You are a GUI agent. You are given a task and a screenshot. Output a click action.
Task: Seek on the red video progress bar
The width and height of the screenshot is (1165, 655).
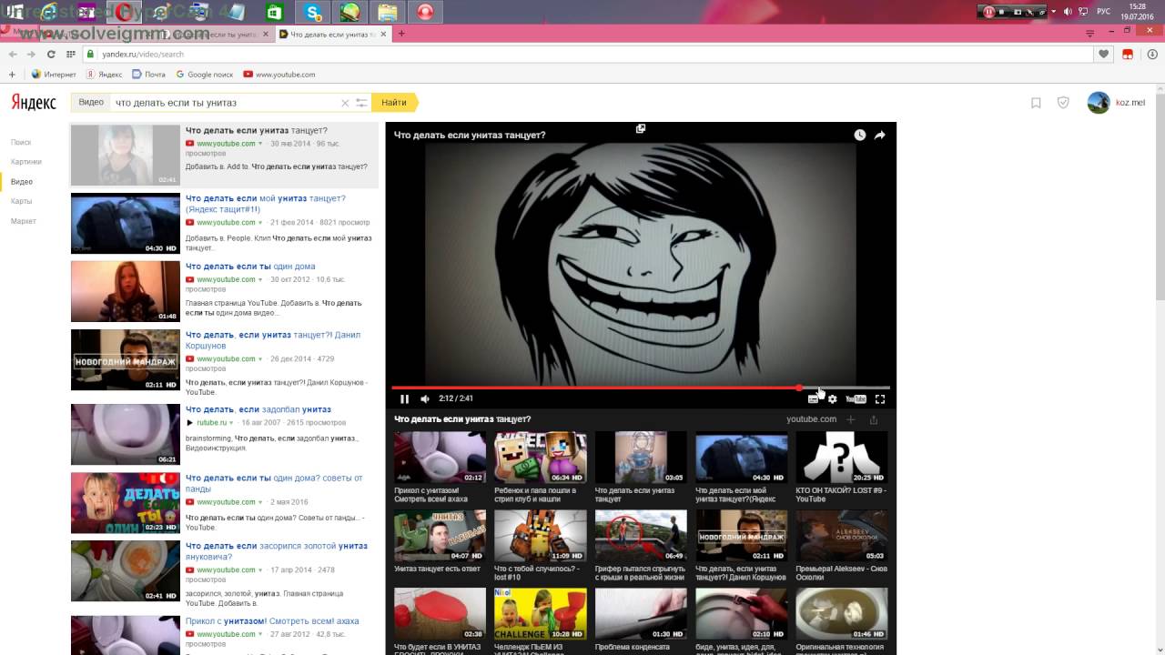(x=641, y=388)
